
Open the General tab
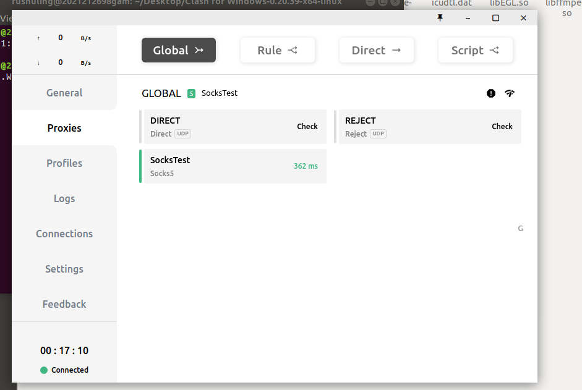pyautogui.click(x=64, y=93)
